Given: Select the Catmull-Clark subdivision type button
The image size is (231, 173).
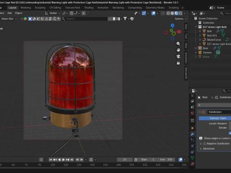Looking at the screenshot, I should pyautogui.click(x=215, y=118).
